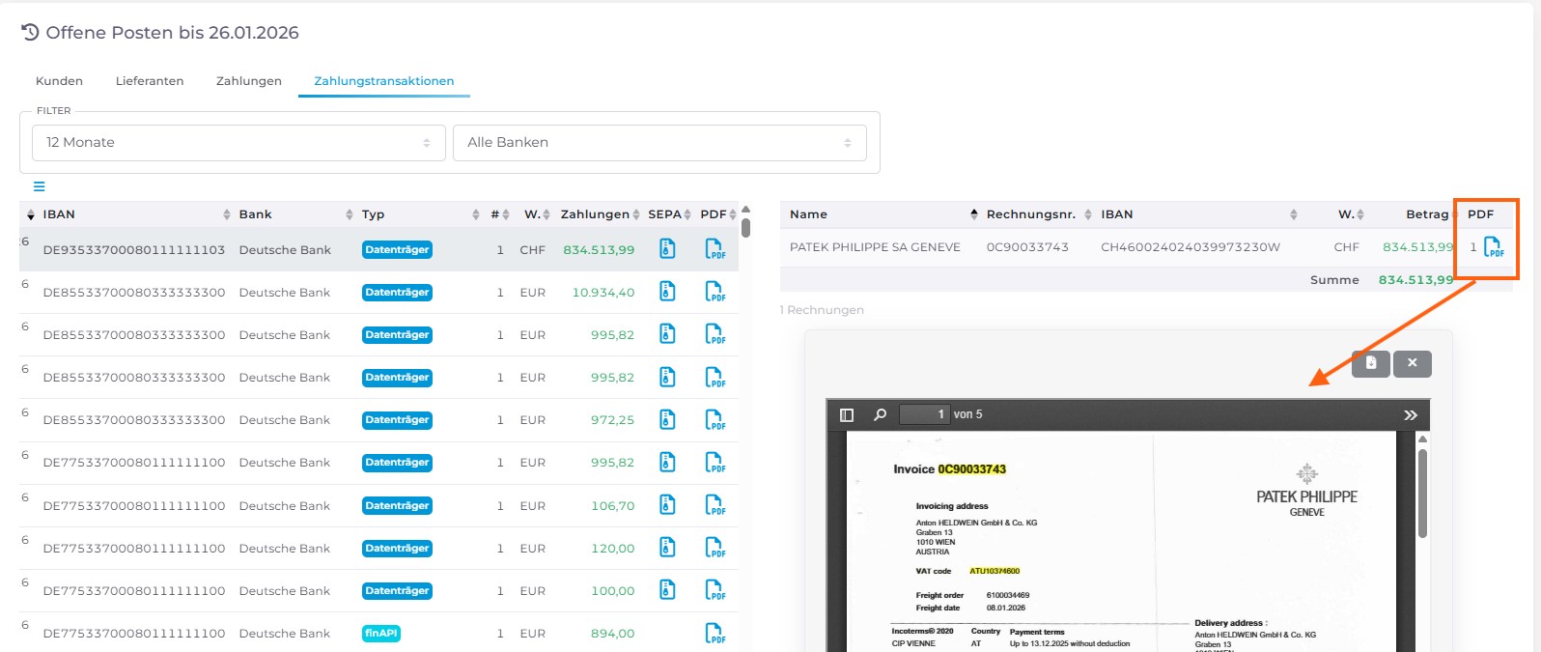Viewport: 1541px width, 652px height.
Task: Open the Alle Banken filter dropdown
Action: [659, 143]
